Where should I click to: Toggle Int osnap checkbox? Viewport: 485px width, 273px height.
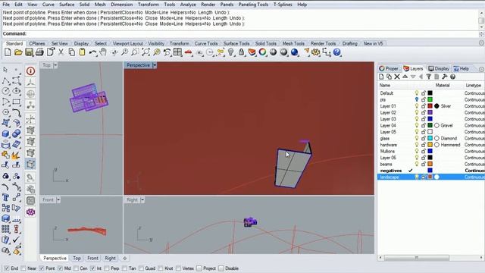92,268
